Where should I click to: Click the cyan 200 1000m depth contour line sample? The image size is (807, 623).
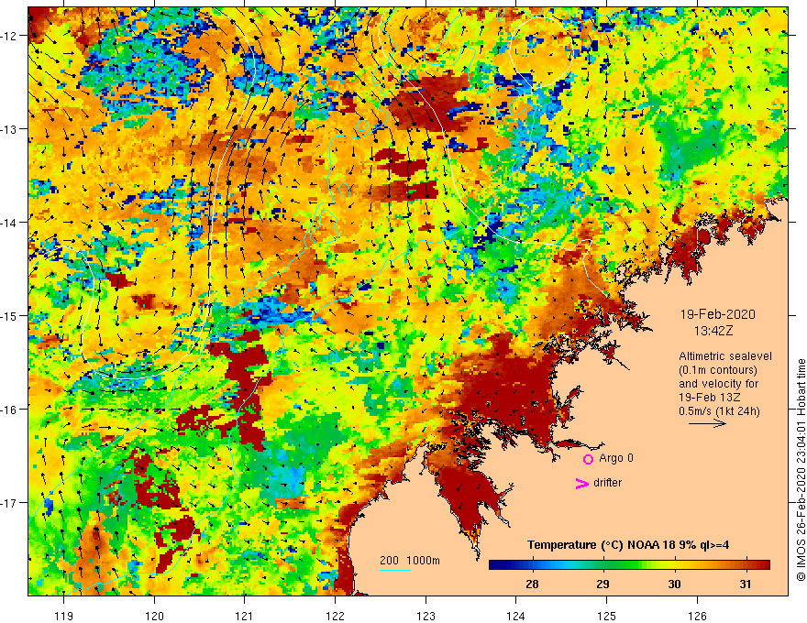click(x=394, y=570)
